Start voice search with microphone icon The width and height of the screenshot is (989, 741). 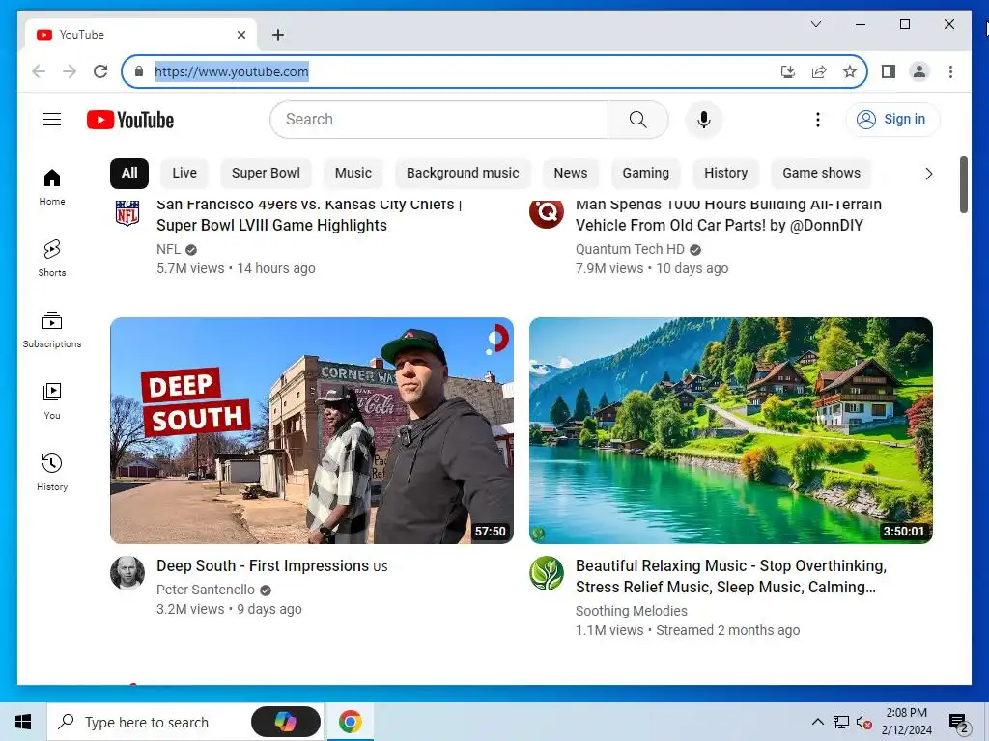704,120
